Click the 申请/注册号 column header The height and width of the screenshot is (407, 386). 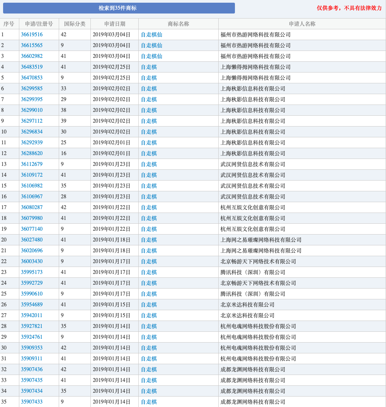39,24
